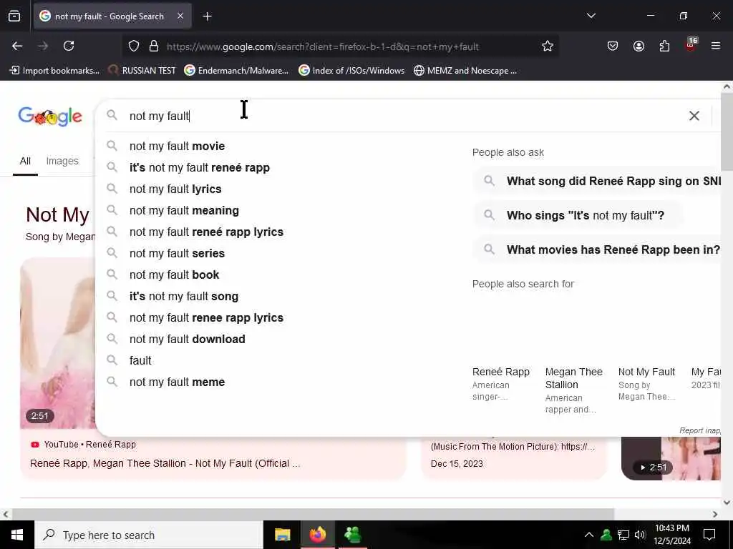
Task: Open the Endermanch/Malware bookmark
Action: click(x=236, y=71)
